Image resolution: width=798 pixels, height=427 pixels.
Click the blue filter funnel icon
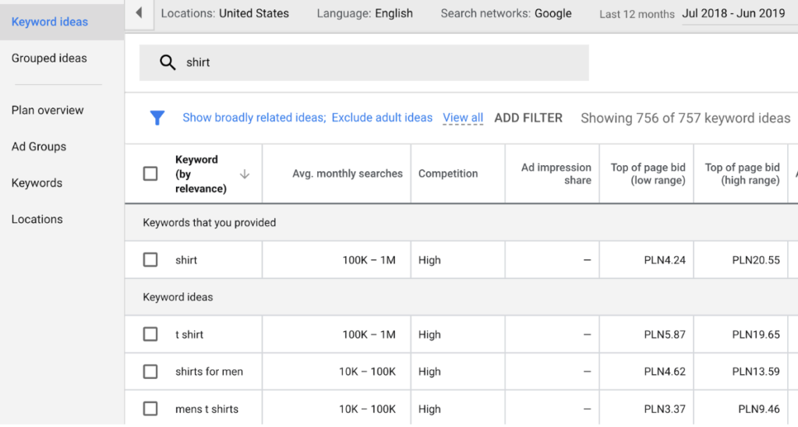[157, 118]
